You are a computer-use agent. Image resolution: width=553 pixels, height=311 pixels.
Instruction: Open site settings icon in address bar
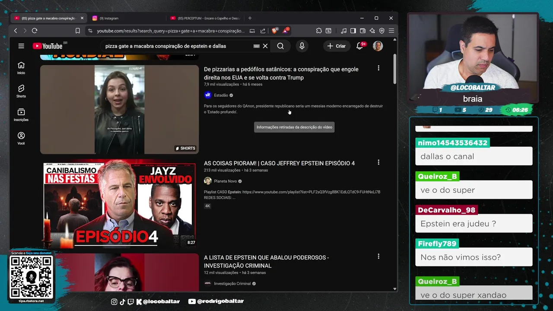[x=90, y=31]
